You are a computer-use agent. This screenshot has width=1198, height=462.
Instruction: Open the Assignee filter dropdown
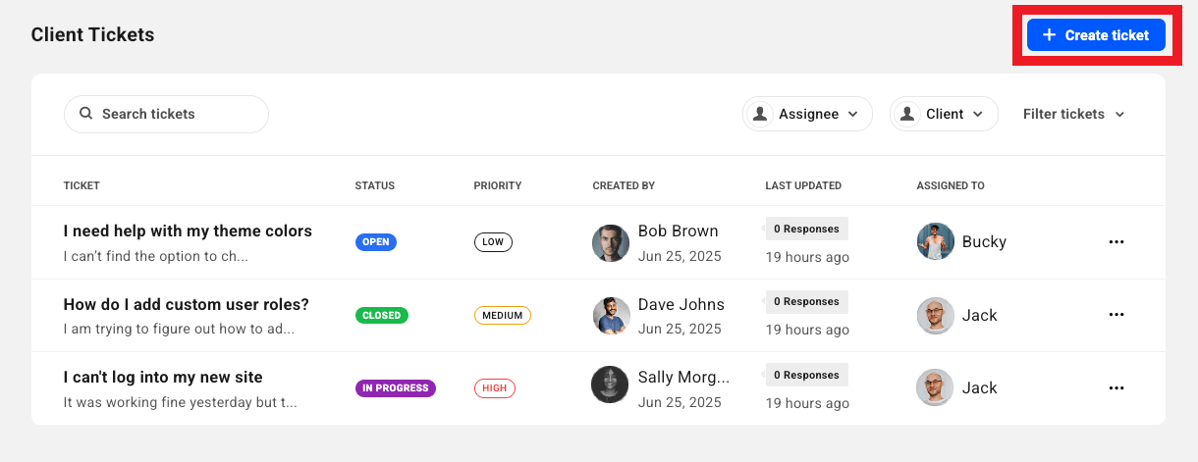[x=807, y=114]
